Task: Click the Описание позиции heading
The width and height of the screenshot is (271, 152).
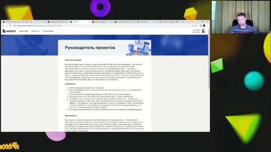Action: coord(73,60)
